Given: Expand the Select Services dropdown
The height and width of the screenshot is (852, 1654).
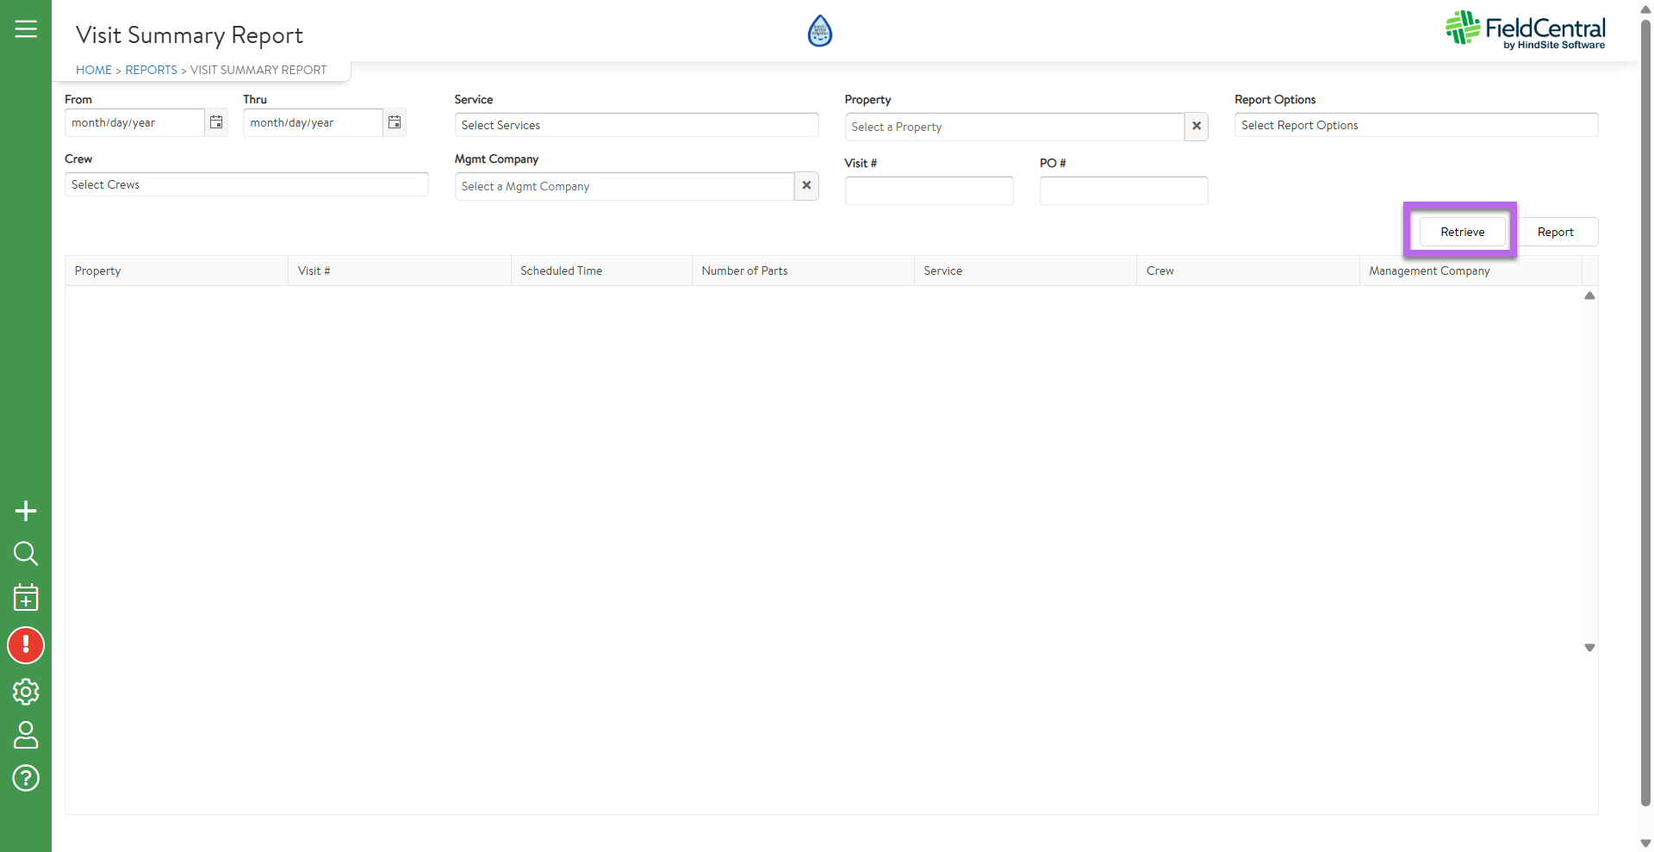Looking at the screenshot, I should pos(636,125).
